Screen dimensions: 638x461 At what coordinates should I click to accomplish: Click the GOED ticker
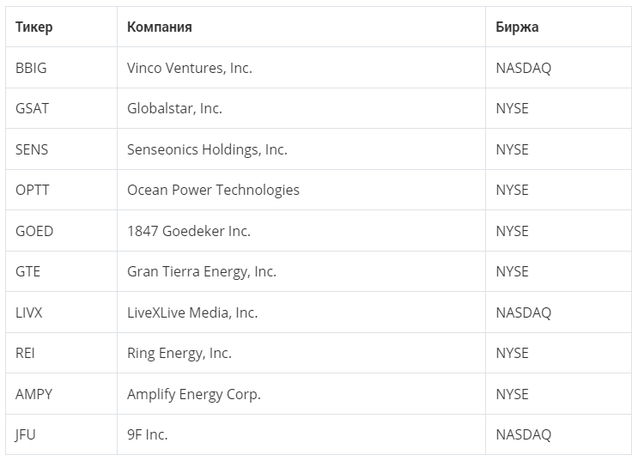point(34,231)
